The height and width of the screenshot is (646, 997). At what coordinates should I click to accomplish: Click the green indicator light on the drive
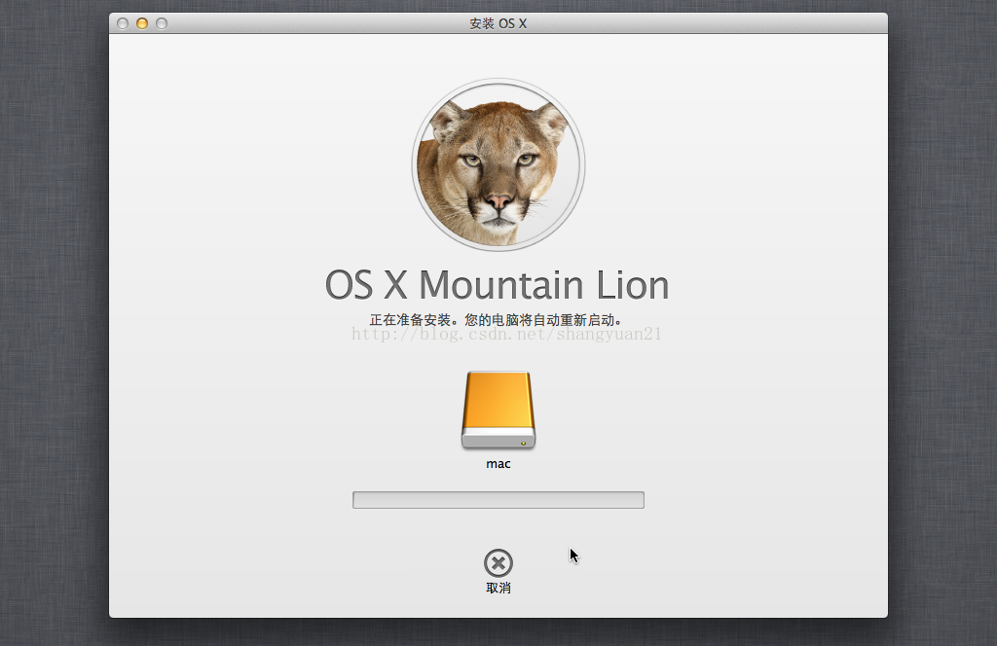(524, 444)
